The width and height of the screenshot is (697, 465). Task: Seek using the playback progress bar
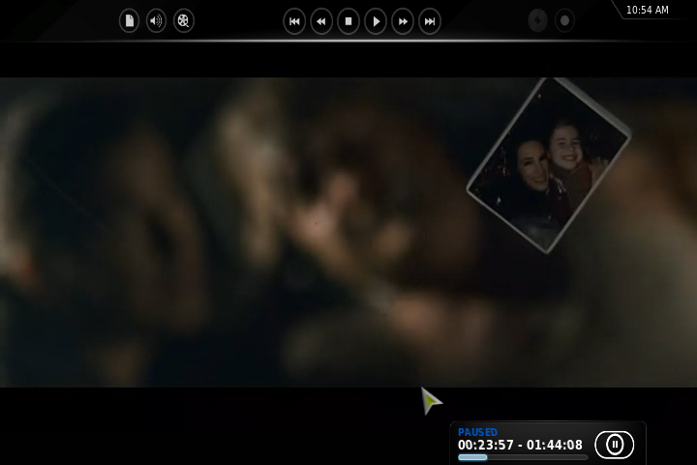[523, 457]
